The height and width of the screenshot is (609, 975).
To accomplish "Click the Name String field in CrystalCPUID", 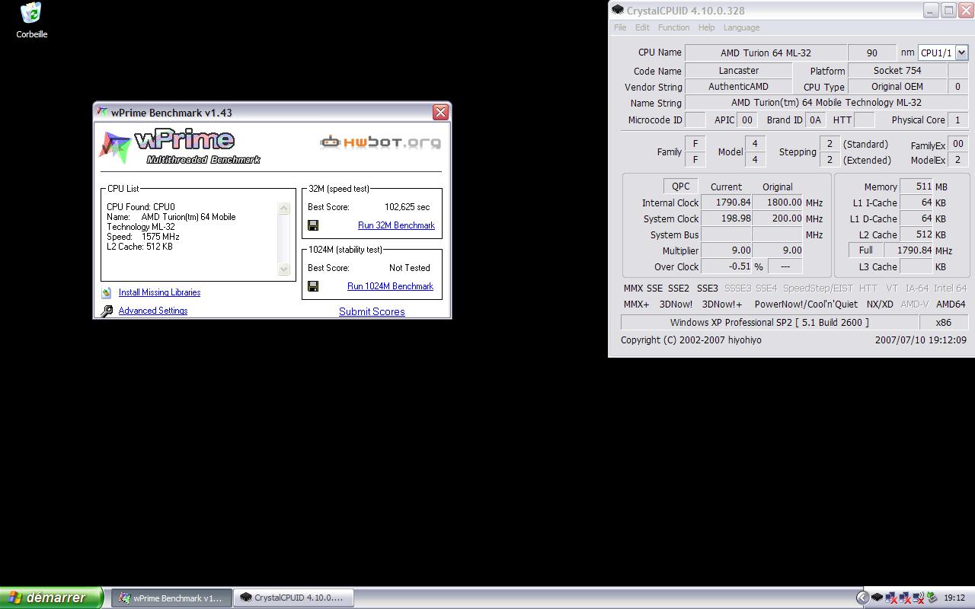I will point(826,103).
